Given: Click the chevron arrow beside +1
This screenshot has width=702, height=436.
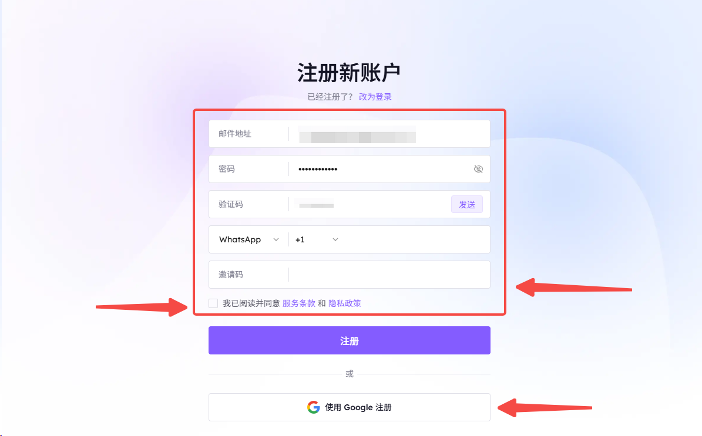Looking at the screenshot, I should click(x=335, y=239).
